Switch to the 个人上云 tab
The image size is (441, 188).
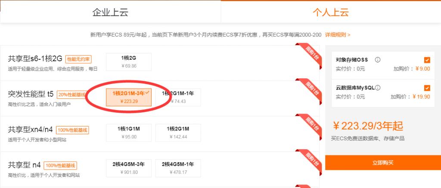[331, 12]
